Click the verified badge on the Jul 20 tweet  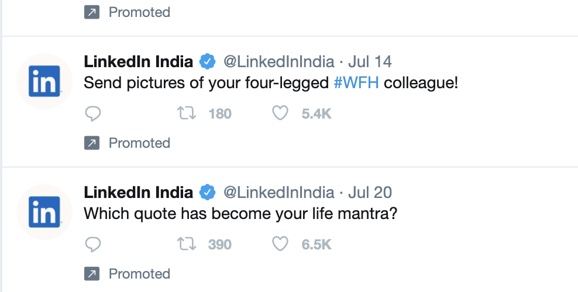(x=208, y=192)
